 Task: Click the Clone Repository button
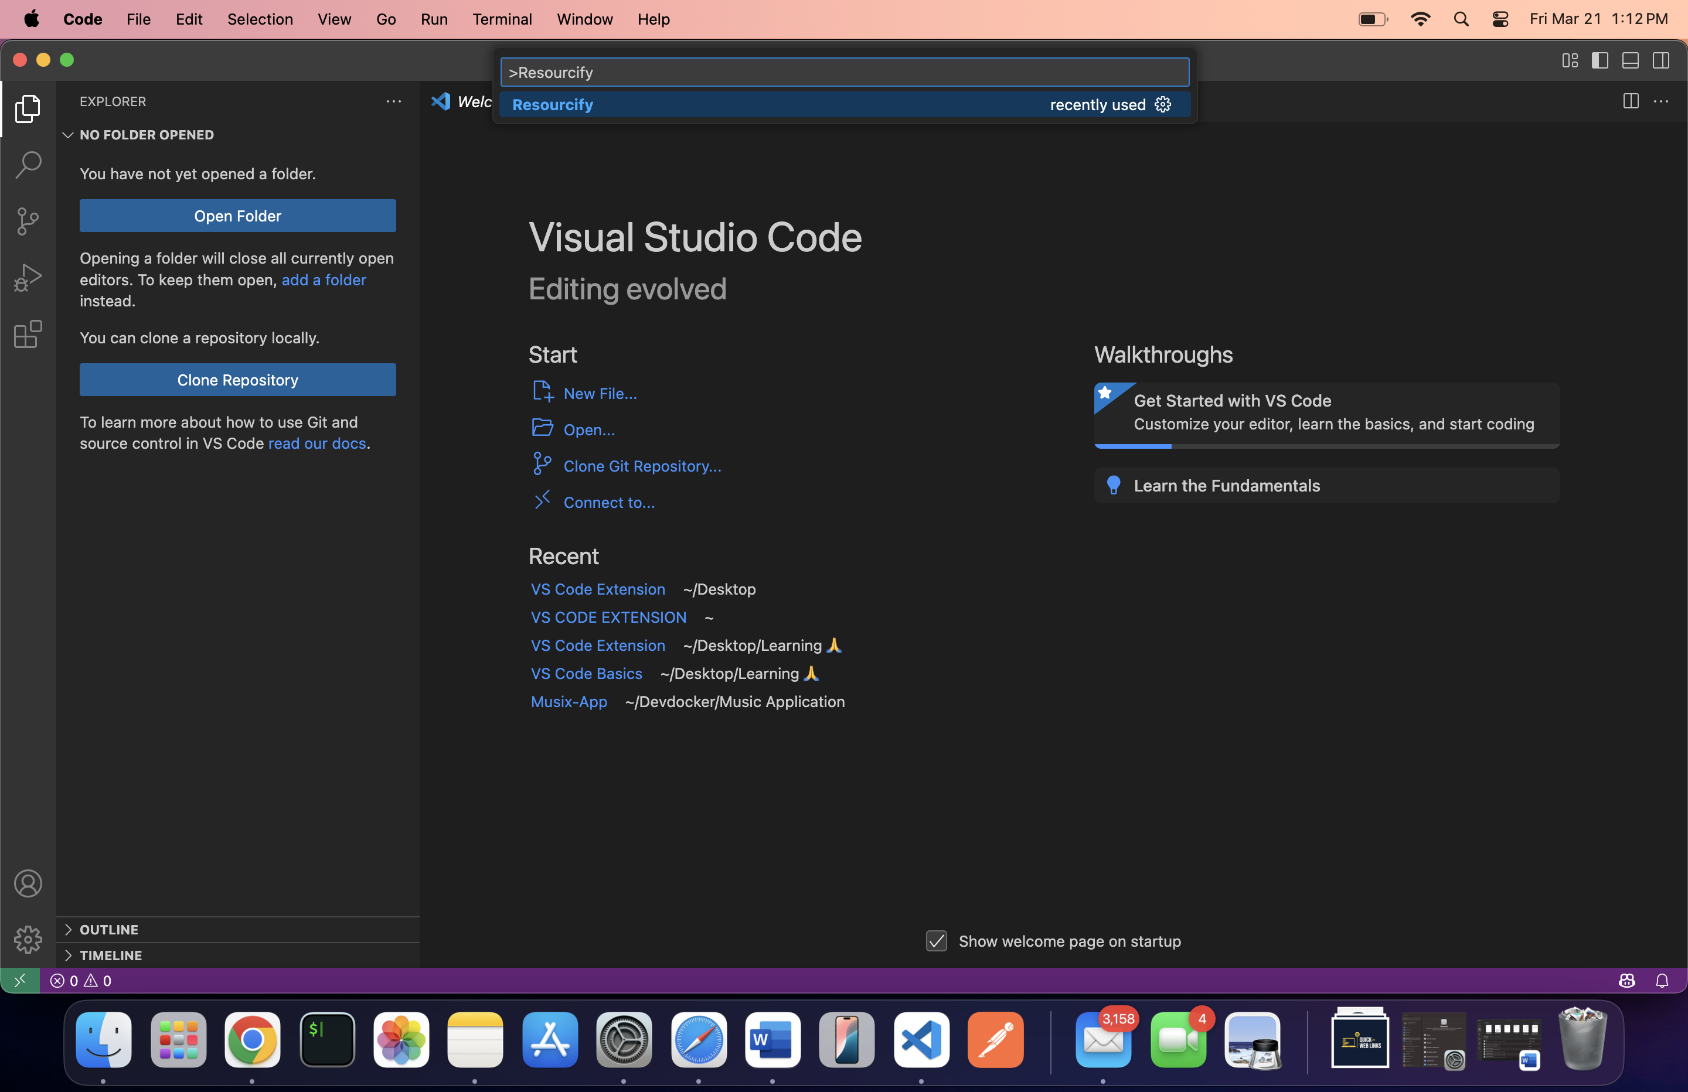point(237,380)
